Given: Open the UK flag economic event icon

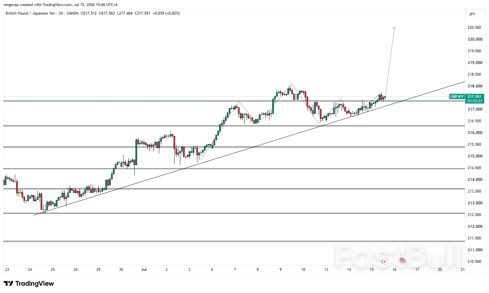Looking at the screenshot, I should tap(402, 261).
